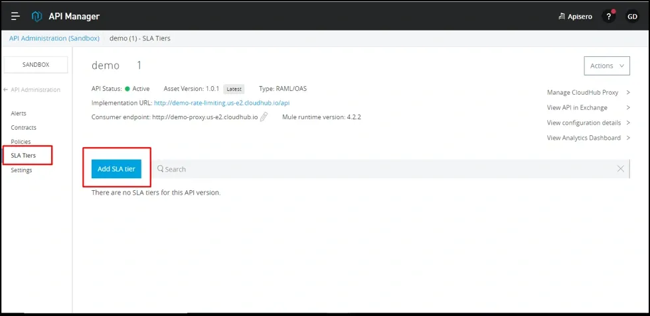Open the demo-rate-limiting implementation URL link
650x316 pixels.
(x=222, y=103)
